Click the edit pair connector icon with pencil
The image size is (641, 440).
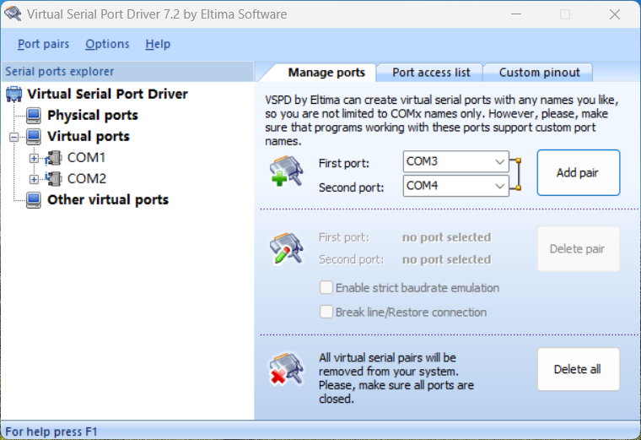(x=286, y=248)
